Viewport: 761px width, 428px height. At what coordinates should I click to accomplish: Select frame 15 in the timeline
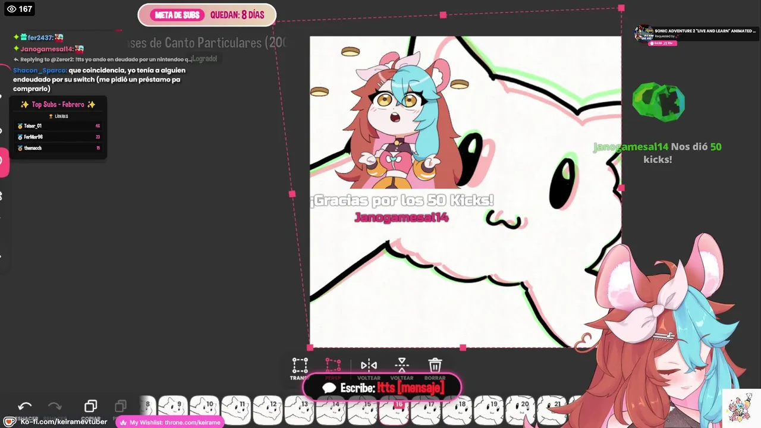pyautogui.click(x=362, y=410)
